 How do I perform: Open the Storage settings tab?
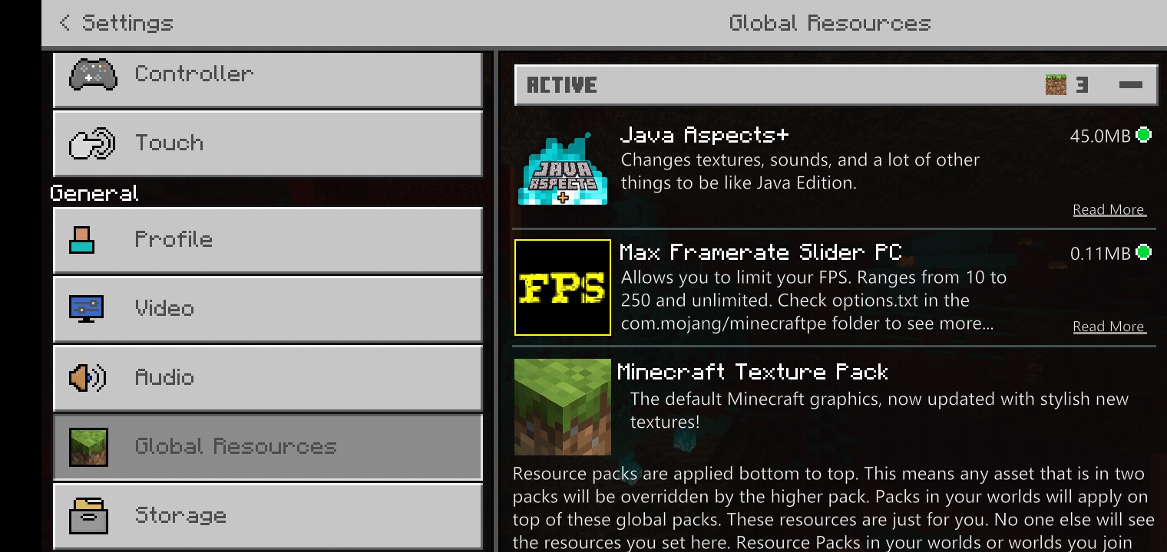[x=268, y=516]
